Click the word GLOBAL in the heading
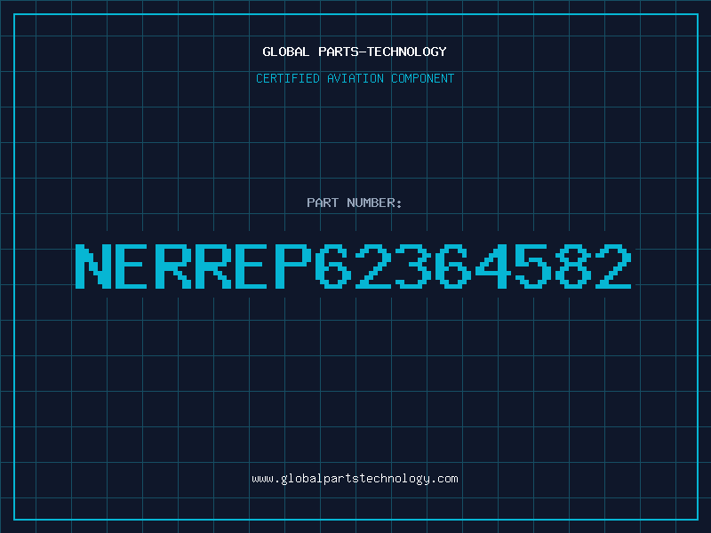The width and height of the screenshot is (711, 533). click(286, 52)
